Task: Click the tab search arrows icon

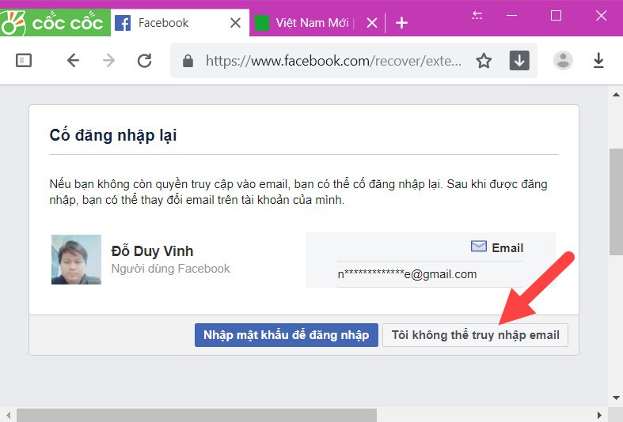Action: pyautogui.click(x=477, y=16)
